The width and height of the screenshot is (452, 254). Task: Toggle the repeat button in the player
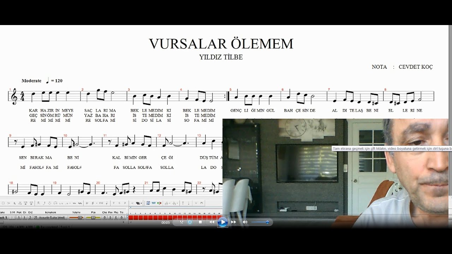pos(190,222)
